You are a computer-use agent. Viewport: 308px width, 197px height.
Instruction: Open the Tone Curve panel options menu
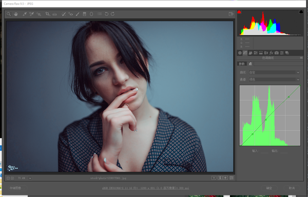301,58
